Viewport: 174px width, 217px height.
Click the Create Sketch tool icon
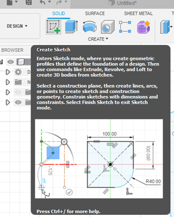point(54,27)
